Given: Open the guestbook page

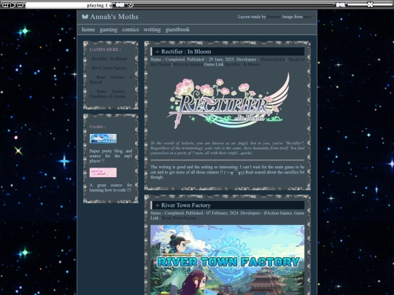Looking at the screenshot, I should [177, 30].
